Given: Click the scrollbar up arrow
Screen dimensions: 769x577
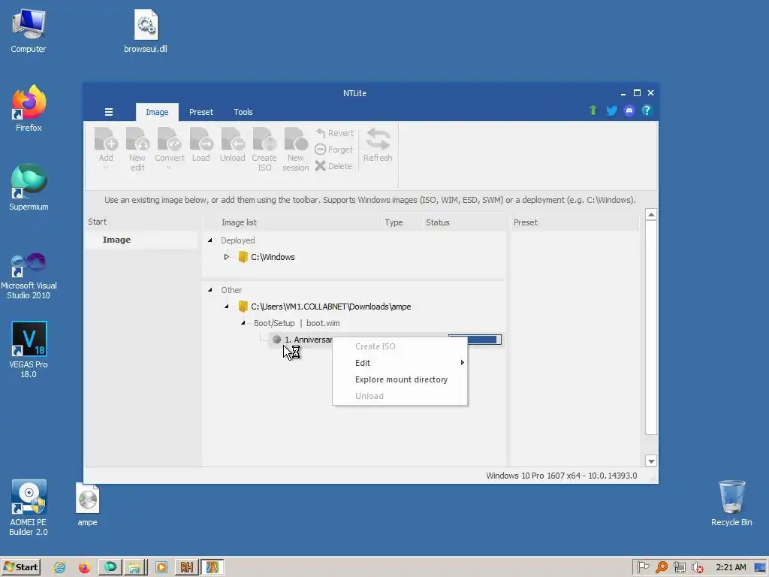Looking at the screenshot, I should point(651,214).
